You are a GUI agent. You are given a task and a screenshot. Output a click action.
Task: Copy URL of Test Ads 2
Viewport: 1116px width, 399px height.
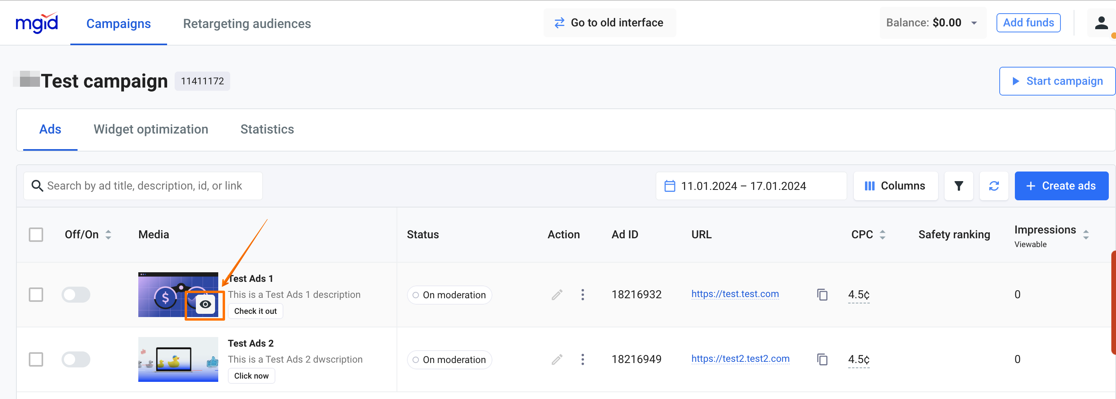(x=822, y=359)
